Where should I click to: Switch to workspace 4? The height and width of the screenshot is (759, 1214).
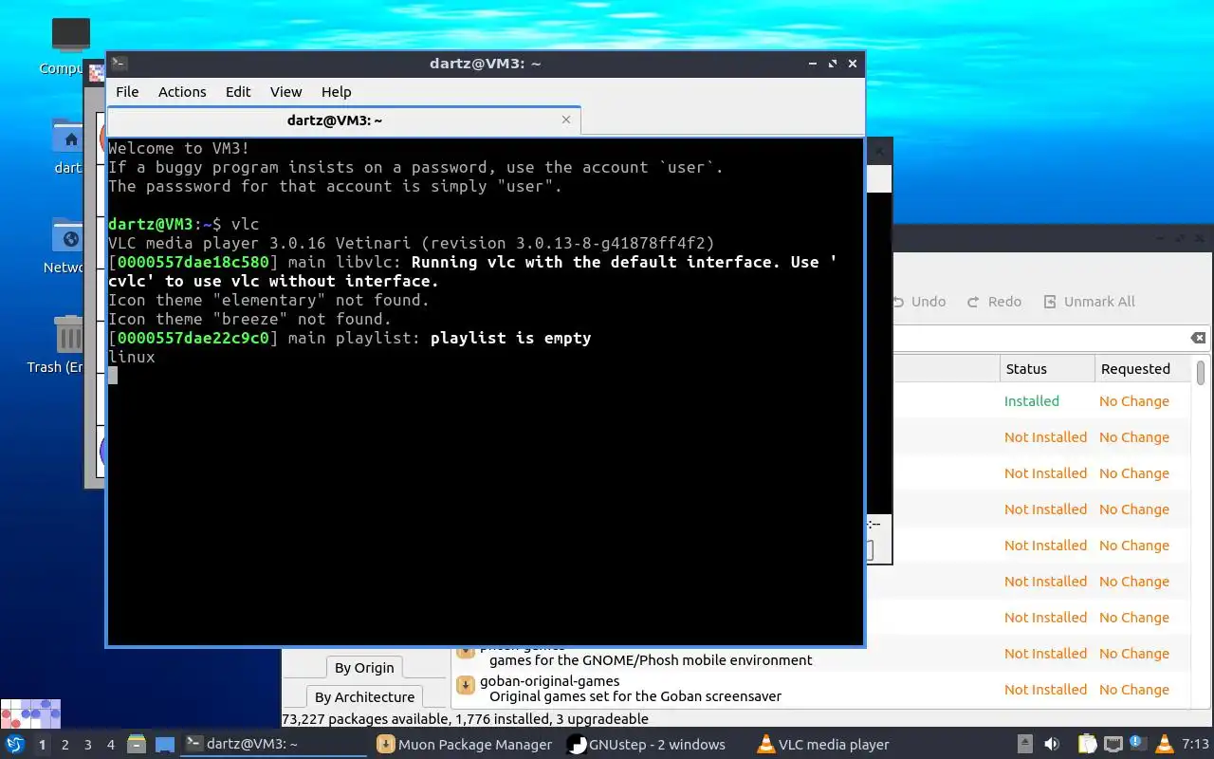point(111,745)
